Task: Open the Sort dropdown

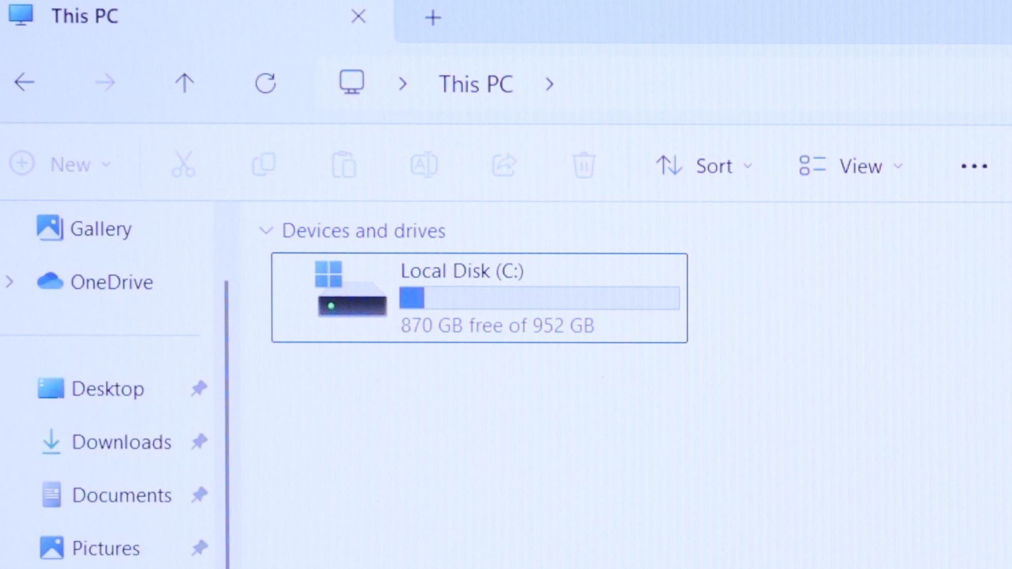Action: [704, 166]
